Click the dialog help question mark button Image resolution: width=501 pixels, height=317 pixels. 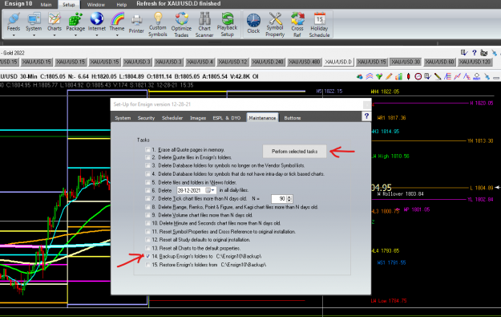click(366, 116)
